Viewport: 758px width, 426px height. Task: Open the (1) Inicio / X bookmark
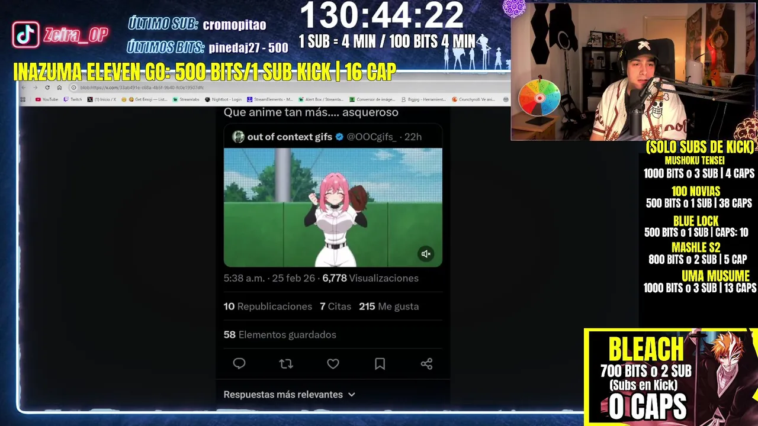pyautogui.click(x=102, y=99)
